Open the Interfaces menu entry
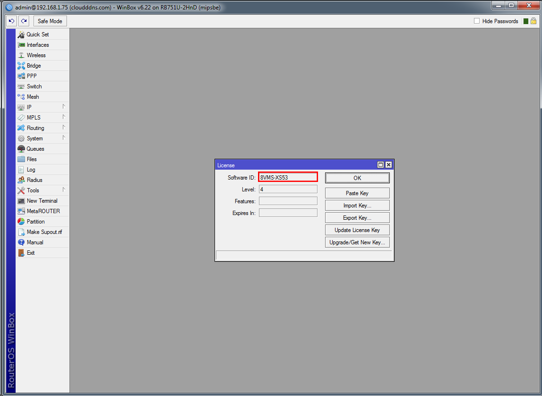The height and width of the screenshot is (396, 542). [x=42, y=45]
